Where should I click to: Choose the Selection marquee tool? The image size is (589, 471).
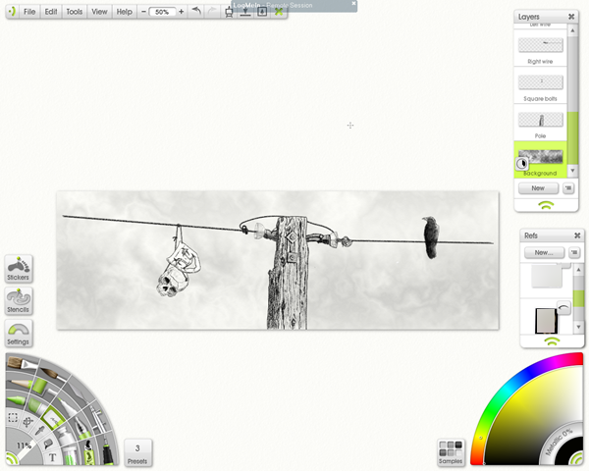click(x=13, y=418)
